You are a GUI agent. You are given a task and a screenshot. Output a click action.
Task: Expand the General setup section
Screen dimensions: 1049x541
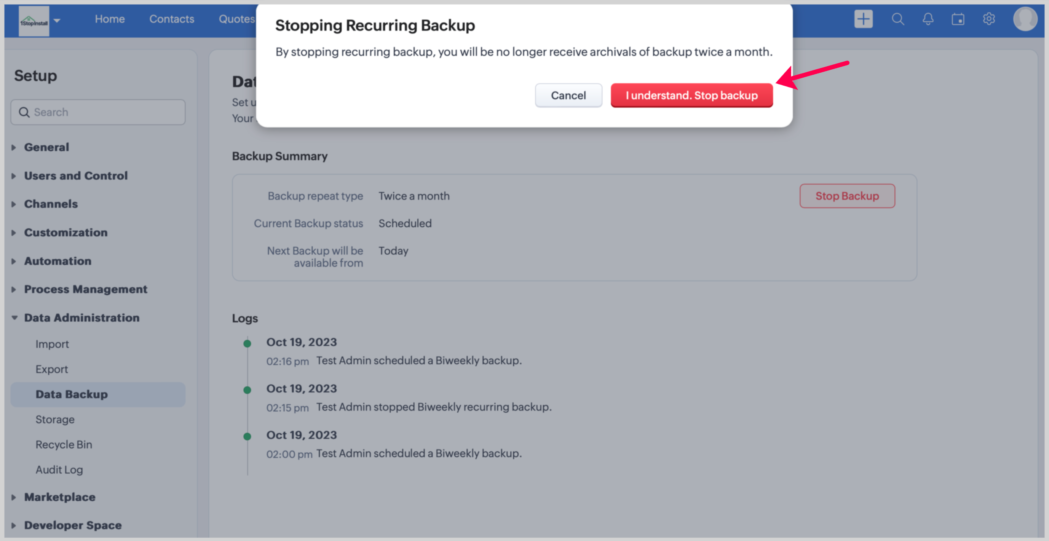coord(46,147)
